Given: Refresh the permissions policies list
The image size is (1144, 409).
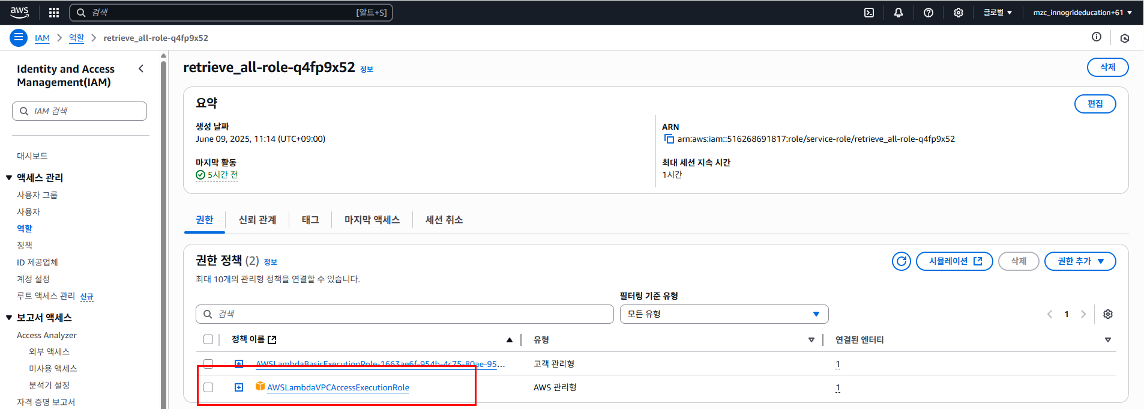Looking at the screenshot, I should (902, 261).
